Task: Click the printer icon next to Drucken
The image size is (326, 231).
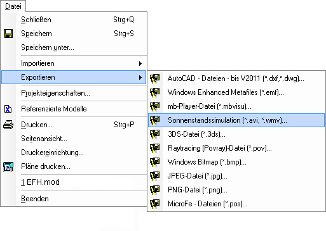Action: click(x=8, y=125)
